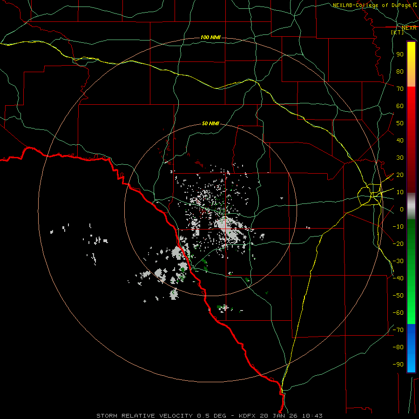Click the "-60" scale label
419x419 pixels.
(398, 313)
